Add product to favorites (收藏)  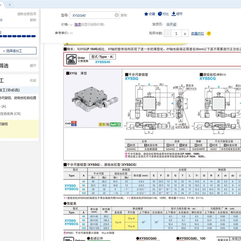tap(149, 14)
